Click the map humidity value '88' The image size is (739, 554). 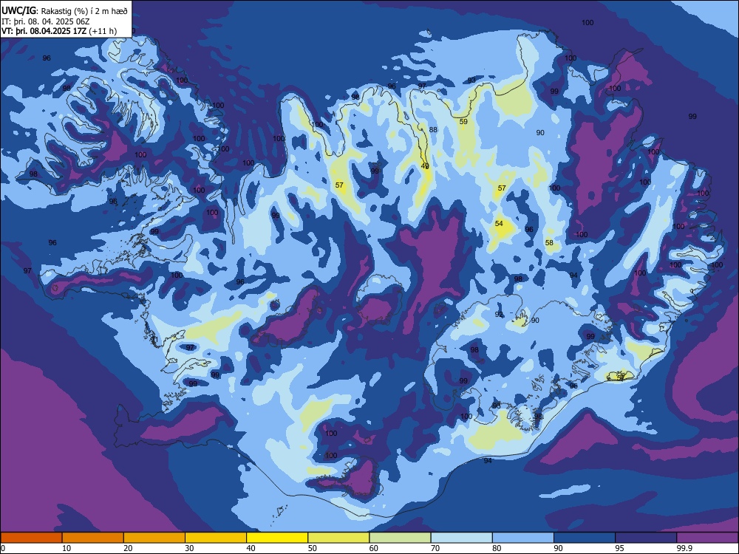(x=433, y=129)
